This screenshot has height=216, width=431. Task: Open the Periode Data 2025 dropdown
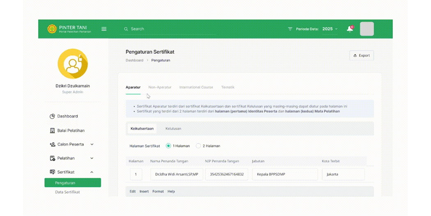pyautogui.click(x=330, y=29)
